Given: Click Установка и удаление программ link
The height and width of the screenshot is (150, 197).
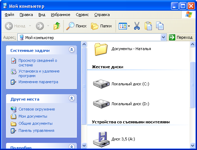Looking at the screenshot, I should (x=39, y=74).
